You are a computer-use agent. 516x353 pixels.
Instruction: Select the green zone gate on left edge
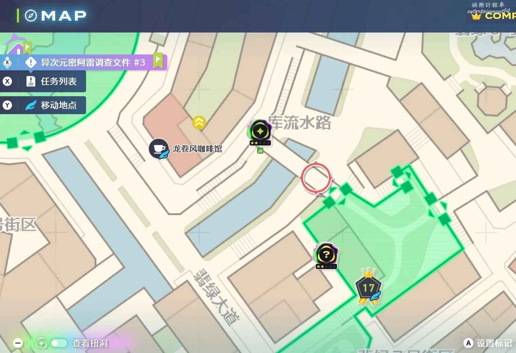pos(26,141)
